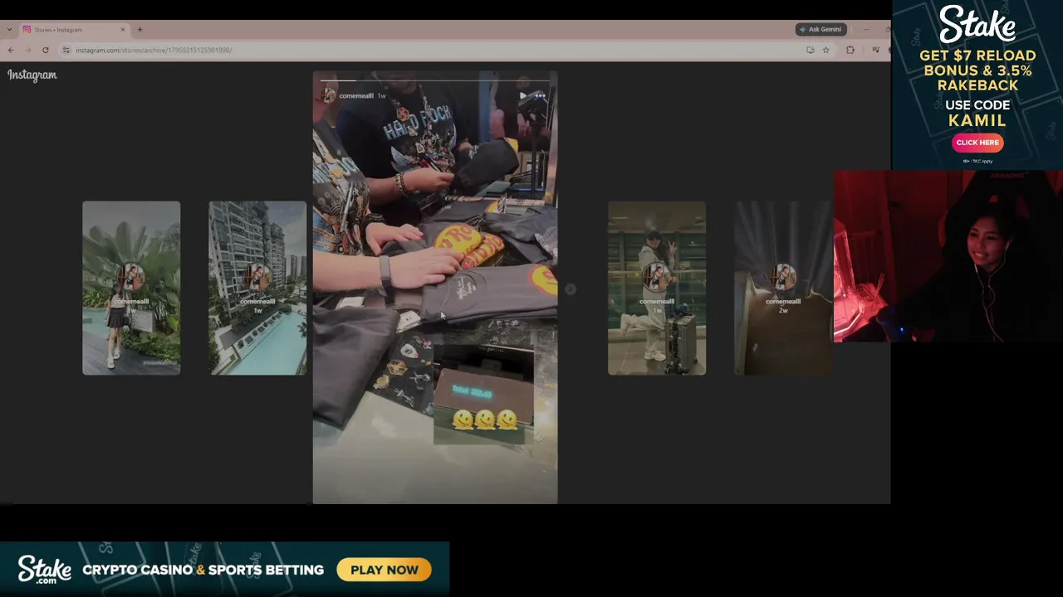Viewport: 1063px width, 597px height.
Task: Click the PLAY NOW button in the Stake banner
Action: (x=385, y=570)
